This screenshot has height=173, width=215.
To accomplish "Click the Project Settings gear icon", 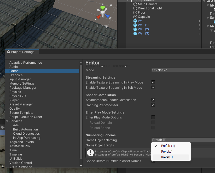I will coord(8,52).
